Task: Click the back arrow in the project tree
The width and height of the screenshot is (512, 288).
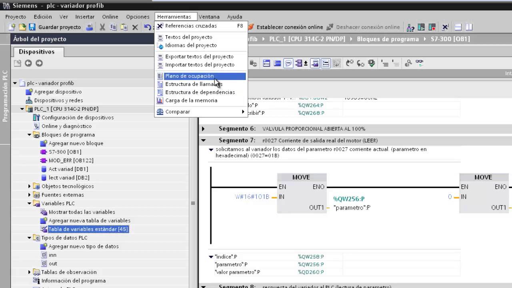Action: click(x=28, y=63)
